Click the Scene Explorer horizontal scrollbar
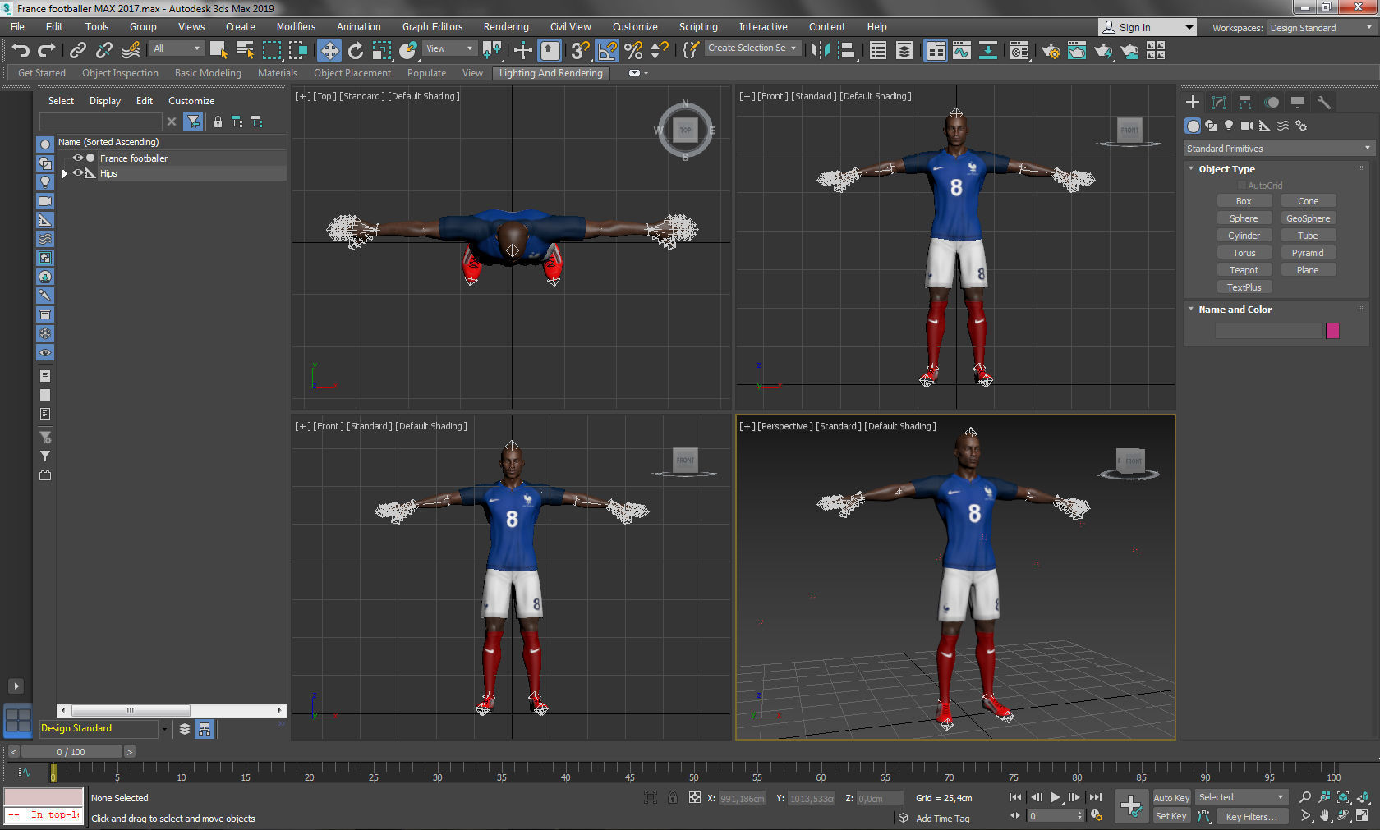1380x830 pixels. [x=172, y=710]
